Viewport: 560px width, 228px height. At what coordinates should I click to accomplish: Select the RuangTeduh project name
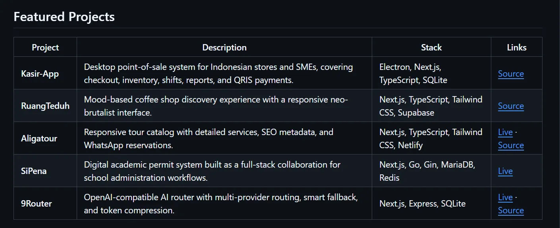tap(45, 106)
